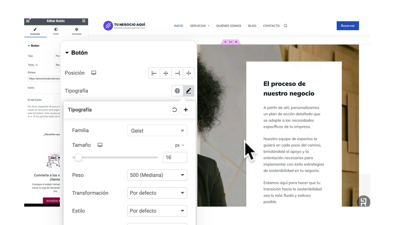The height and width of the screenshot is (225, 394).
Task: Open the Peso dropdown showing 500 (Mediana)
Action: point(157,175)
